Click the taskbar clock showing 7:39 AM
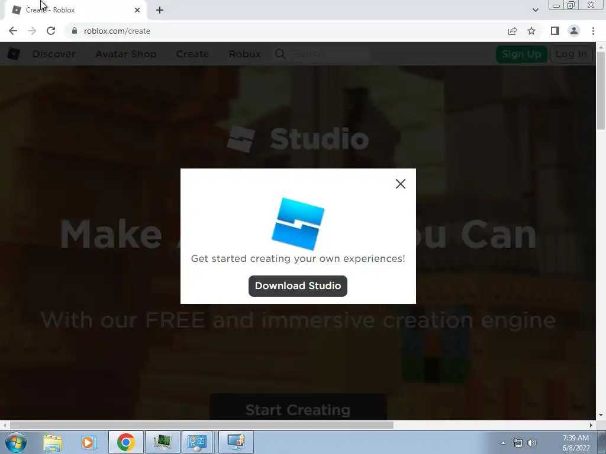Viewport: 606px width, 454px height. point(576,443)
